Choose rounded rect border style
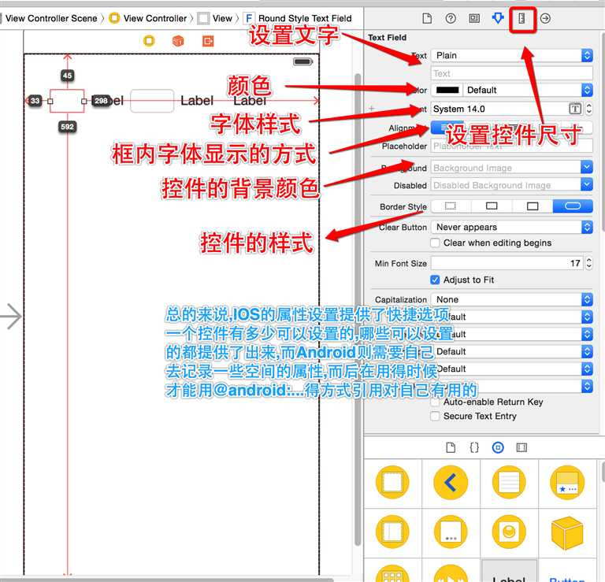This screenshot has height=582, width=605. 573,206
